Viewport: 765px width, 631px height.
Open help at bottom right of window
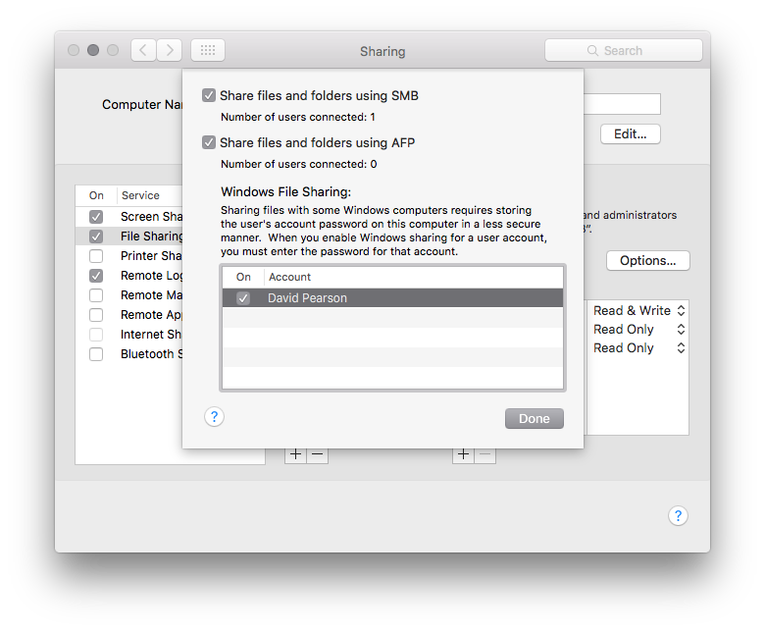[678, 516]
